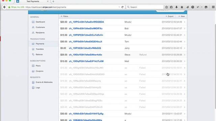Viewport: 216px width, 121px height.
Task: Expand the Mrudul $20.00 row chevron
Action: pos(185,22)
